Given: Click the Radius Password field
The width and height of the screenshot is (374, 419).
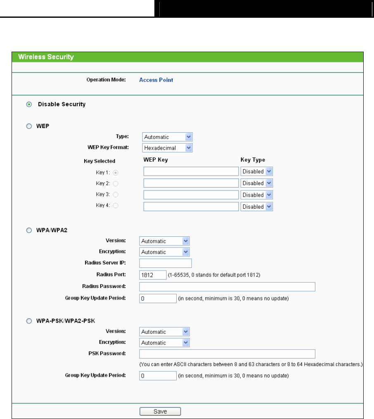Looking at the screenshot, I should pyautogui.click(x=227, y=287).
